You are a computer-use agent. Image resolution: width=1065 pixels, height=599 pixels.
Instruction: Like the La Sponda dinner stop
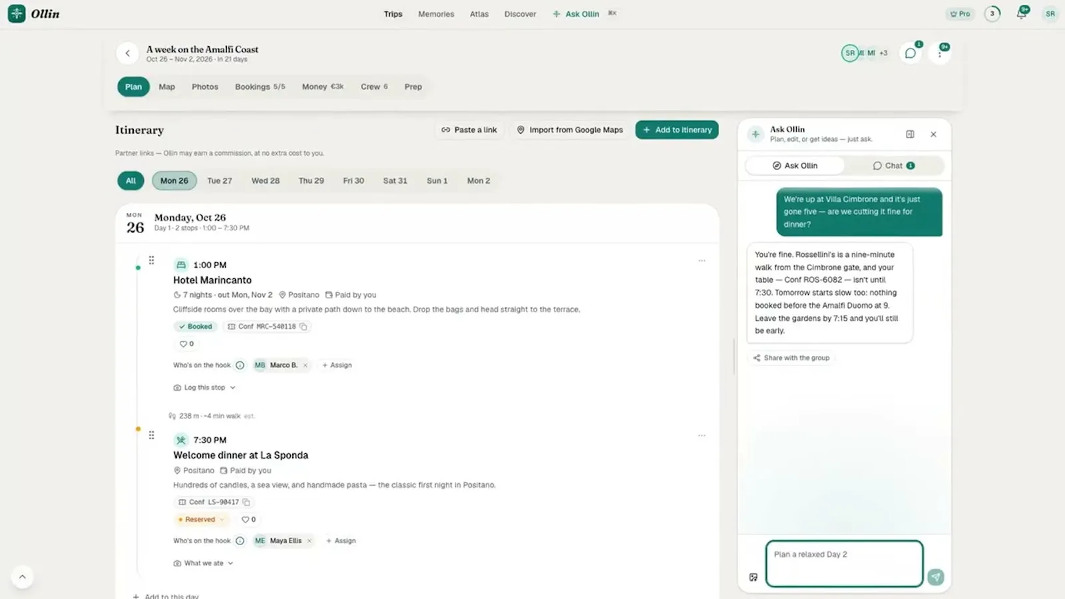[x=248, y=520]
